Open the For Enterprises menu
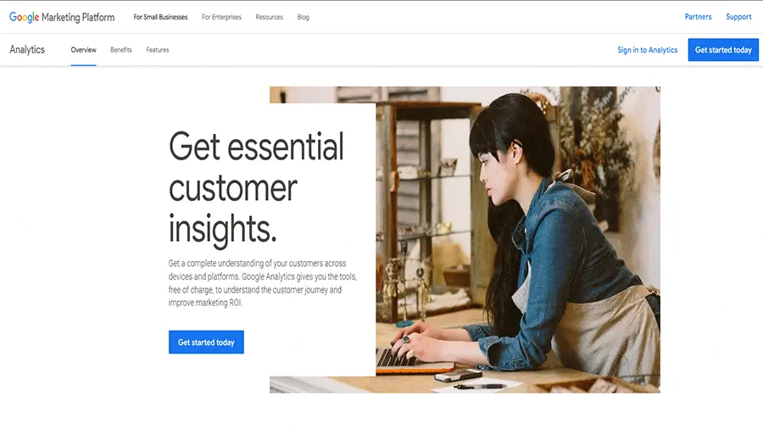 coord(221,17)
